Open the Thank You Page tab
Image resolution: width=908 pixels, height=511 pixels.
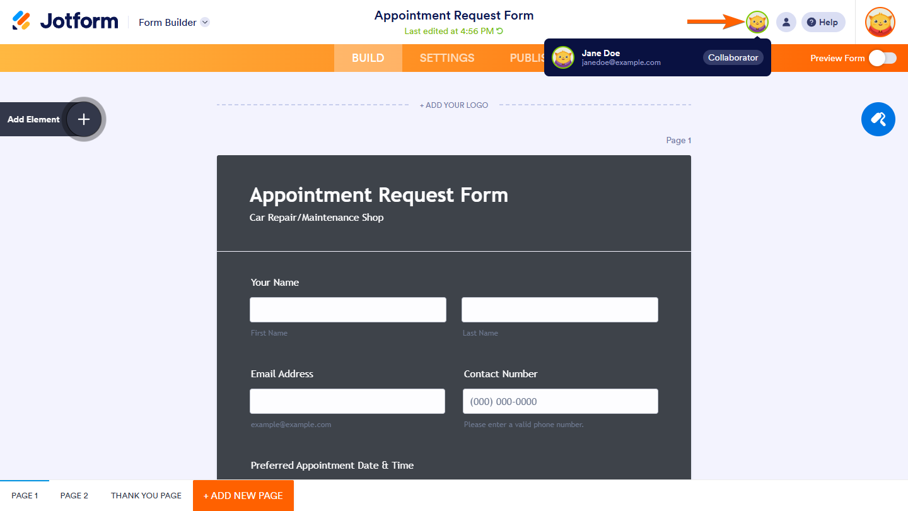click(x=146, y=495)
